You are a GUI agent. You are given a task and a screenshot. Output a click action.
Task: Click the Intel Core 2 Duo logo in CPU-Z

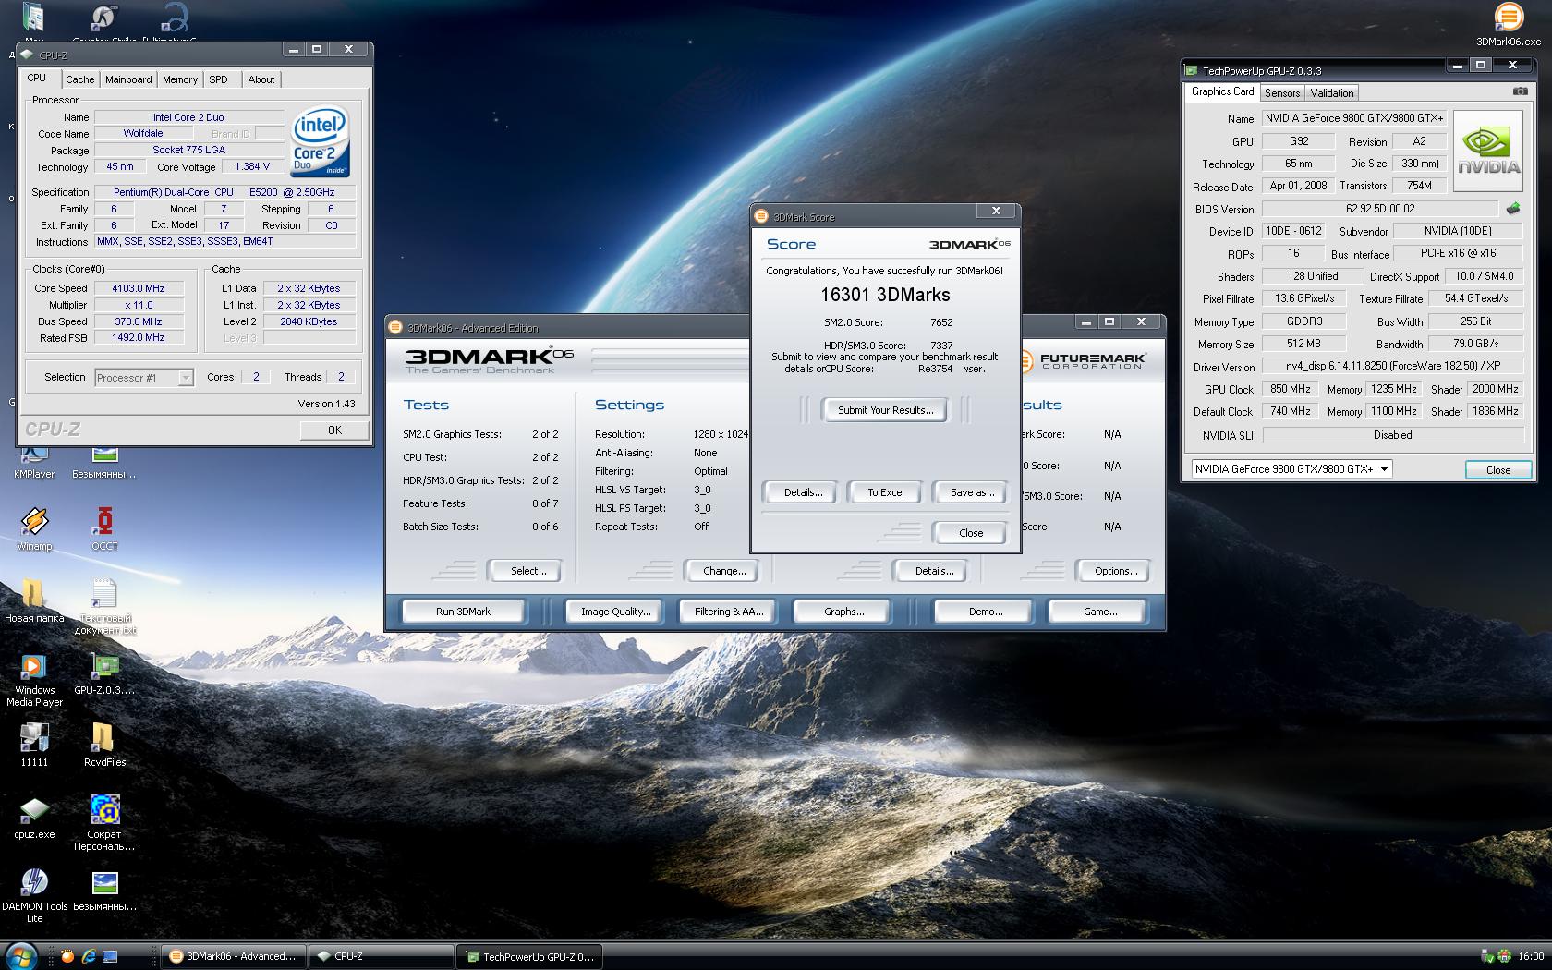pyautogui.click(x=320, y=142)
